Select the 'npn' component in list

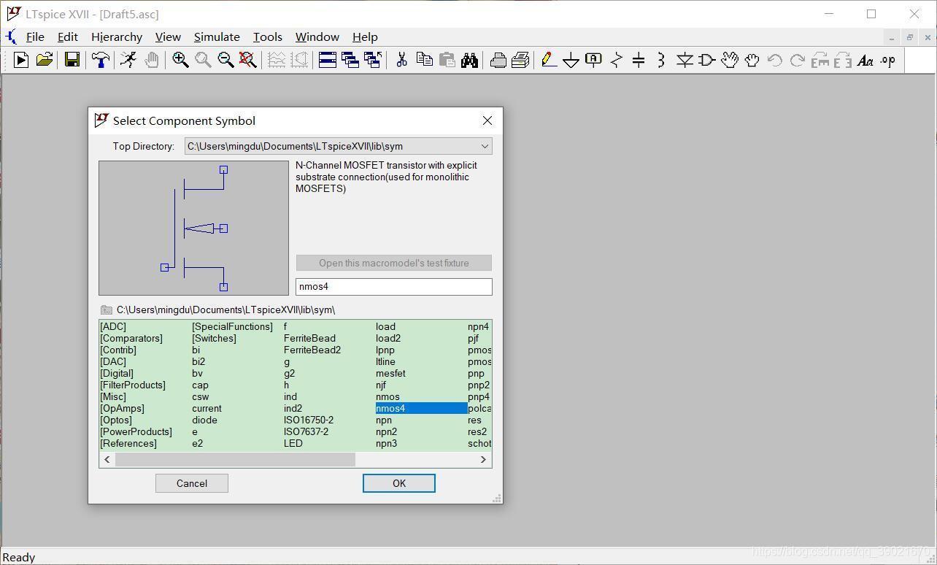(384, 420)
